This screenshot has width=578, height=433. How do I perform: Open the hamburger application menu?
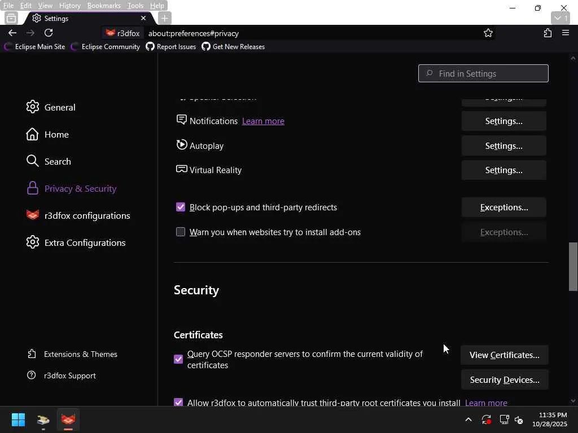(x=566, y=33)
